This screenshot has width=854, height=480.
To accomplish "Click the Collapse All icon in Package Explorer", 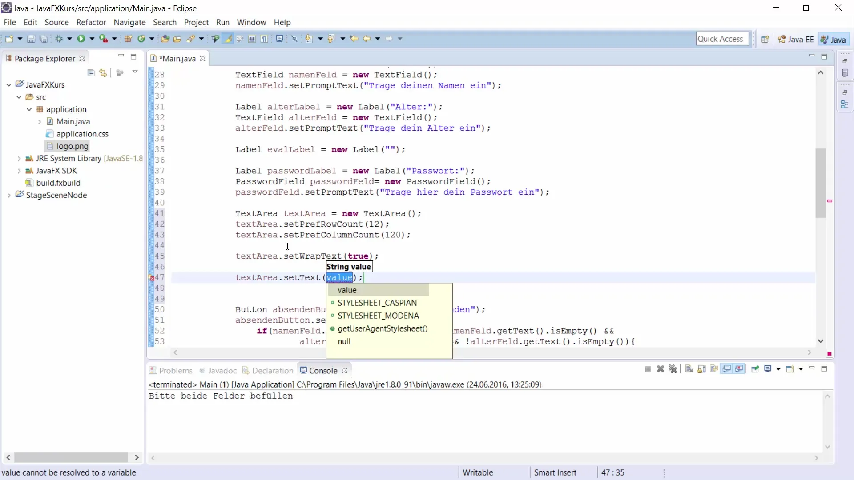I will coord(91,72).
